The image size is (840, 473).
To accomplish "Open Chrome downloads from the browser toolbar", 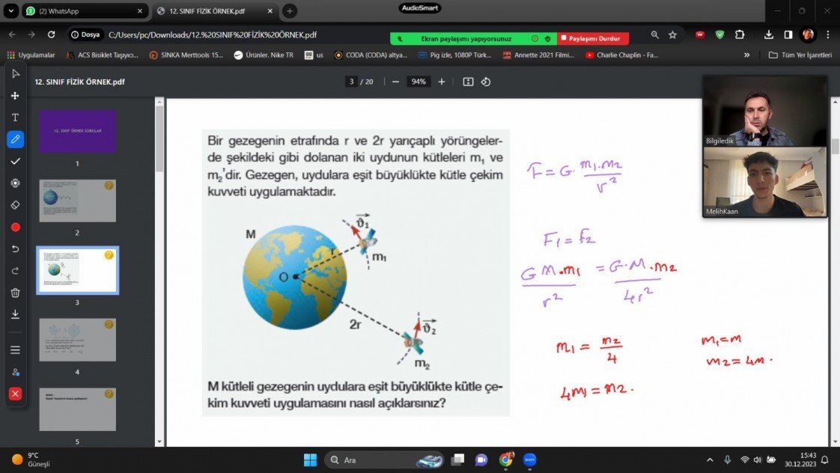I will (767, 34).
